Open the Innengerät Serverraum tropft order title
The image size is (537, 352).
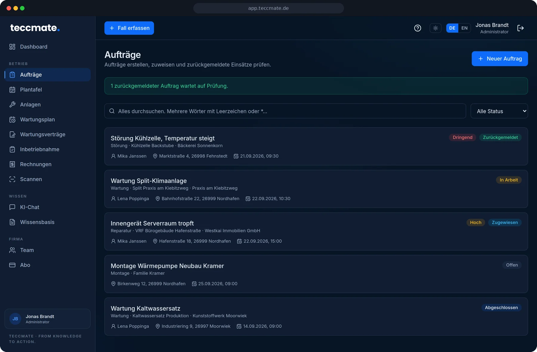pyautogui.click(x=152, y=223)
